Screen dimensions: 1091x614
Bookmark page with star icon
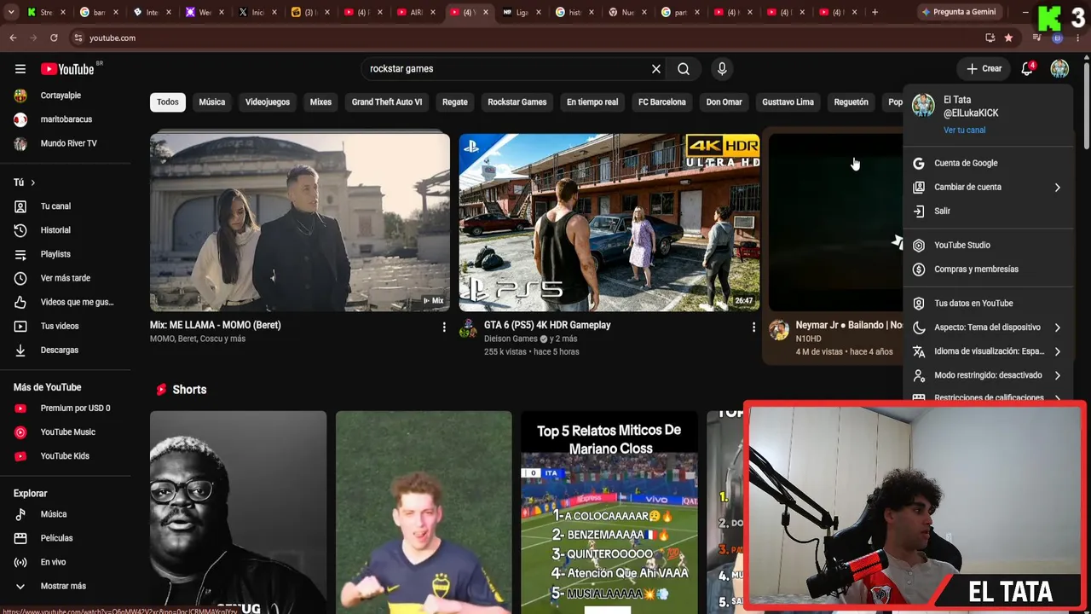(x=1008, y=38)
